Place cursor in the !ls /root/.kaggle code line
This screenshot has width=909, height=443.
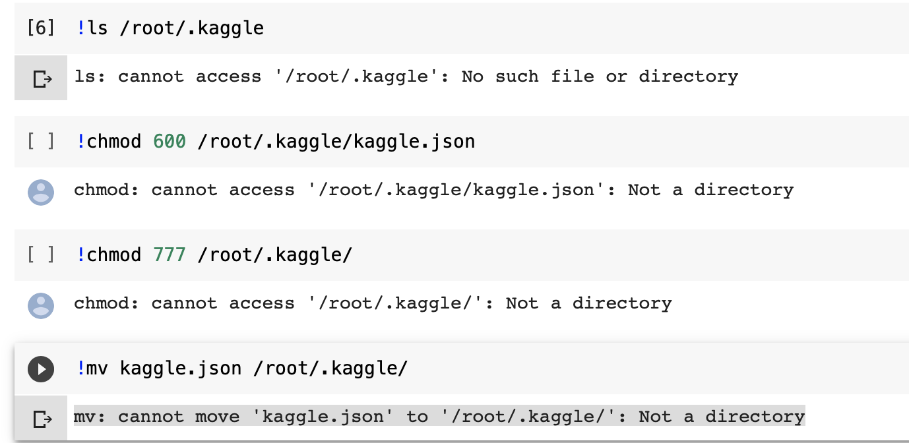pos(170,28)
